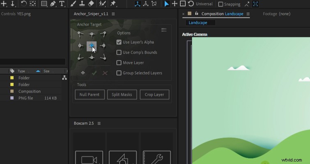The height and width of the screenshot is (164, 310).
Task: Select the Clone Stamp tool
Action: [x=82, y=4]
